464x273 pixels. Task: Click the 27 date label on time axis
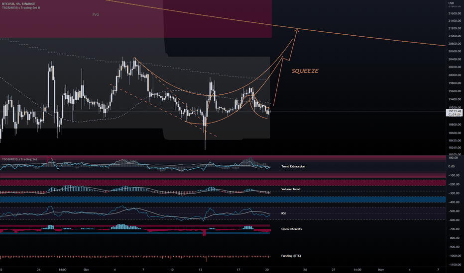point(334,270)
